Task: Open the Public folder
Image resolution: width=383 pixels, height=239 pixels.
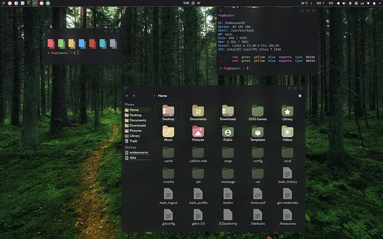Action: 228,133
